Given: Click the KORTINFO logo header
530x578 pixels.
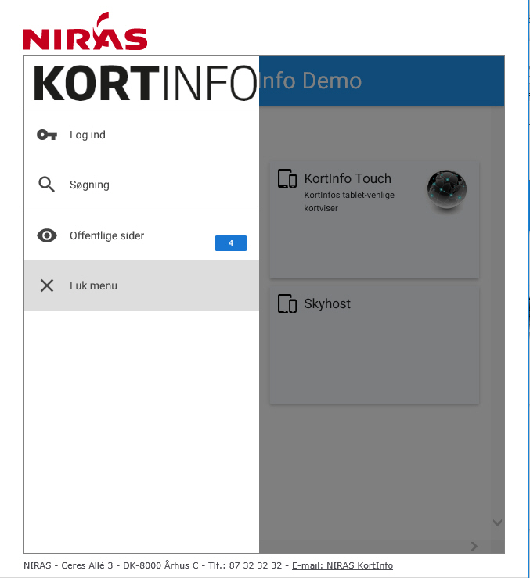Looking at the screenshot, I should [x=145, y=83].
